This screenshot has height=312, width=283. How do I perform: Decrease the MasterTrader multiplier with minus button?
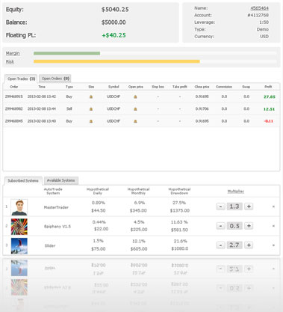220,207
